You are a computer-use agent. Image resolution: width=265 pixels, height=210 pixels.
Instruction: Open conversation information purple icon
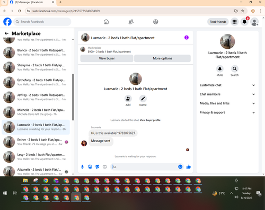click(187, 38)
